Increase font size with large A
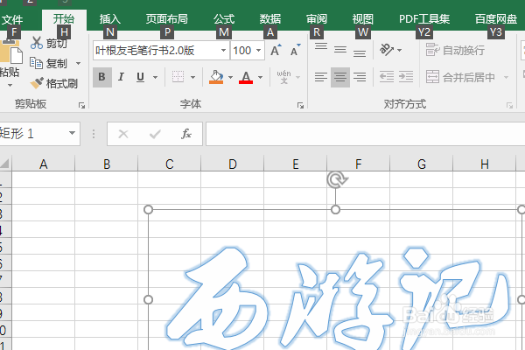The image size is (525, 350). pos(276,50)
